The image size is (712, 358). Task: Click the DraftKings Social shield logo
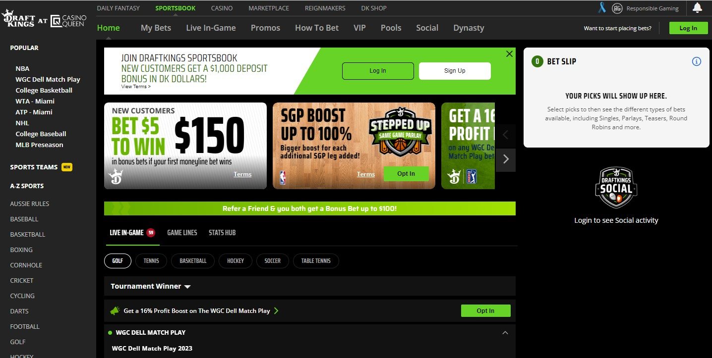(616, 188)
